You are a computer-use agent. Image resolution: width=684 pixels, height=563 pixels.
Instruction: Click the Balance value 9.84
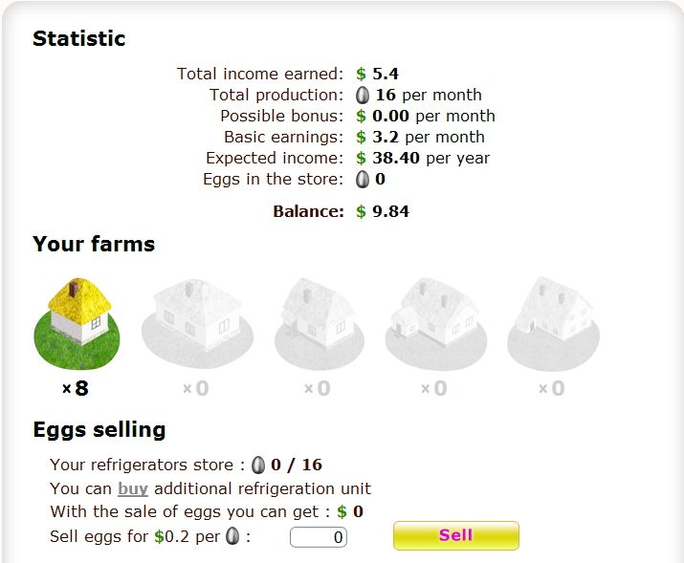391,211
